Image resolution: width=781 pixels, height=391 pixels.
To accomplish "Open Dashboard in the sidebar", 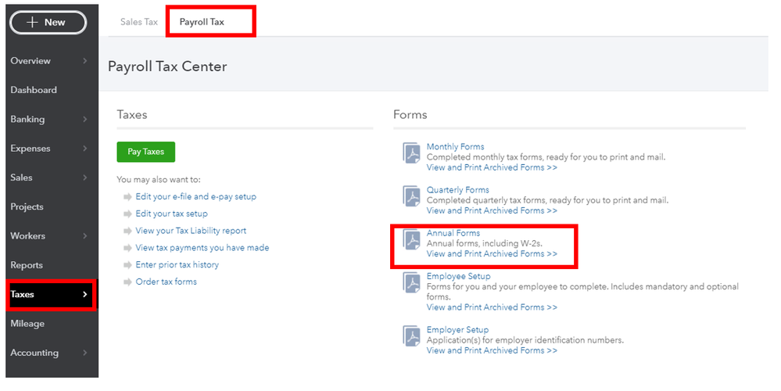I will (34, 90).
